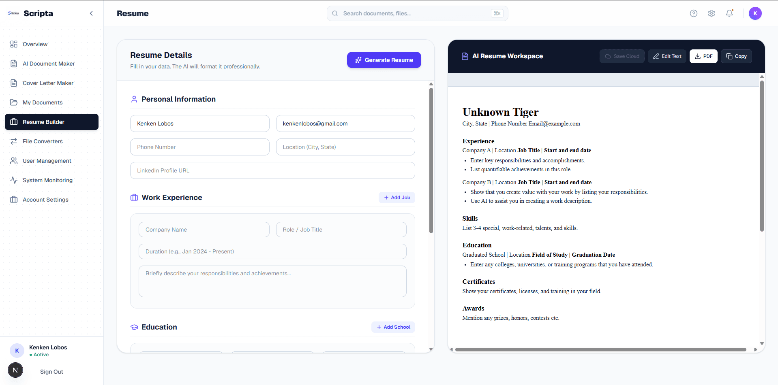Open the help question mark icon
This screenshot has width=778, height=385.
pyautogui.click(x=694, y=13)
